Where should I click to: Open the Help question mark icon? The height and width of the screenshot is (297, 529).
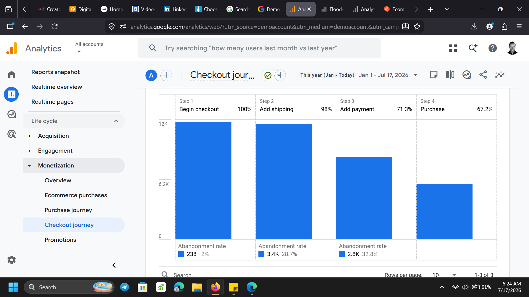493,48
